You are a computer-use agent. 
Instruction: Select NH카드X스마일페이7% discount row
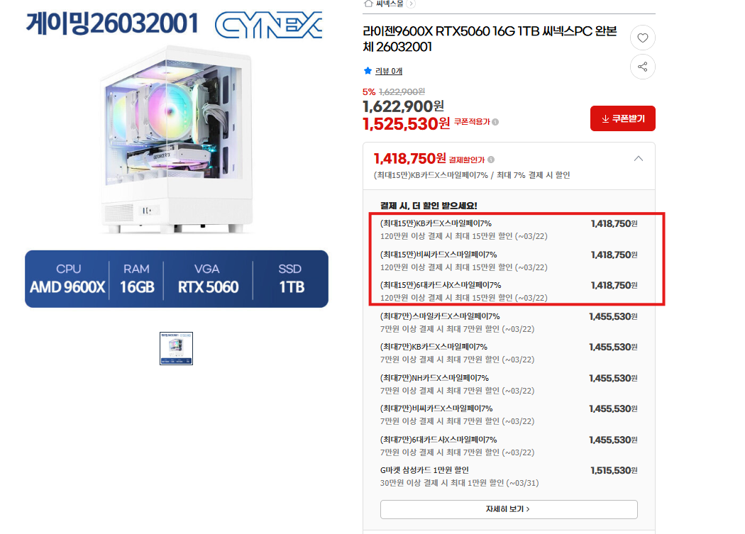[509, 384]
